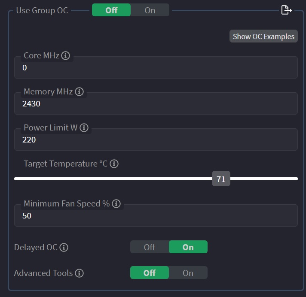Click Target Temperature info icon
This screenshot has width=306, height=297.
coord(114,164)
